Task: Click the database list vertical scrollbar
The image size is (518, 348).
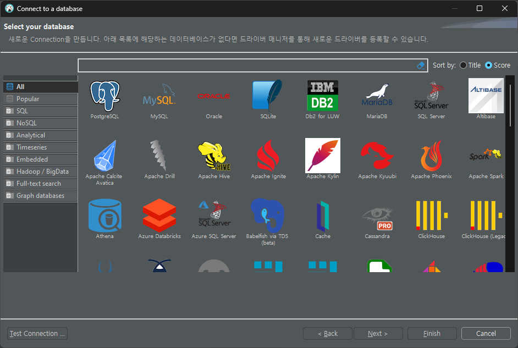Action: pyautogui.click(x=510, y=106)
